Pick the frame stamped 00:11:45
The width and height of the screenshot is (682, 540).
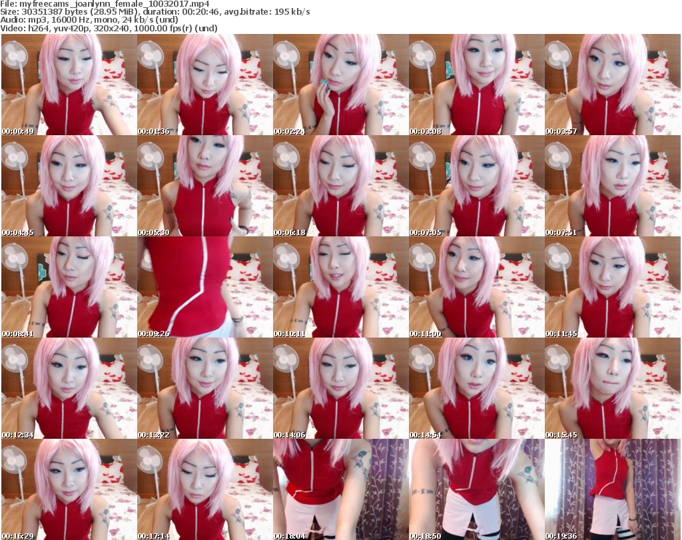pyautogui.click(x=613, y=287)
